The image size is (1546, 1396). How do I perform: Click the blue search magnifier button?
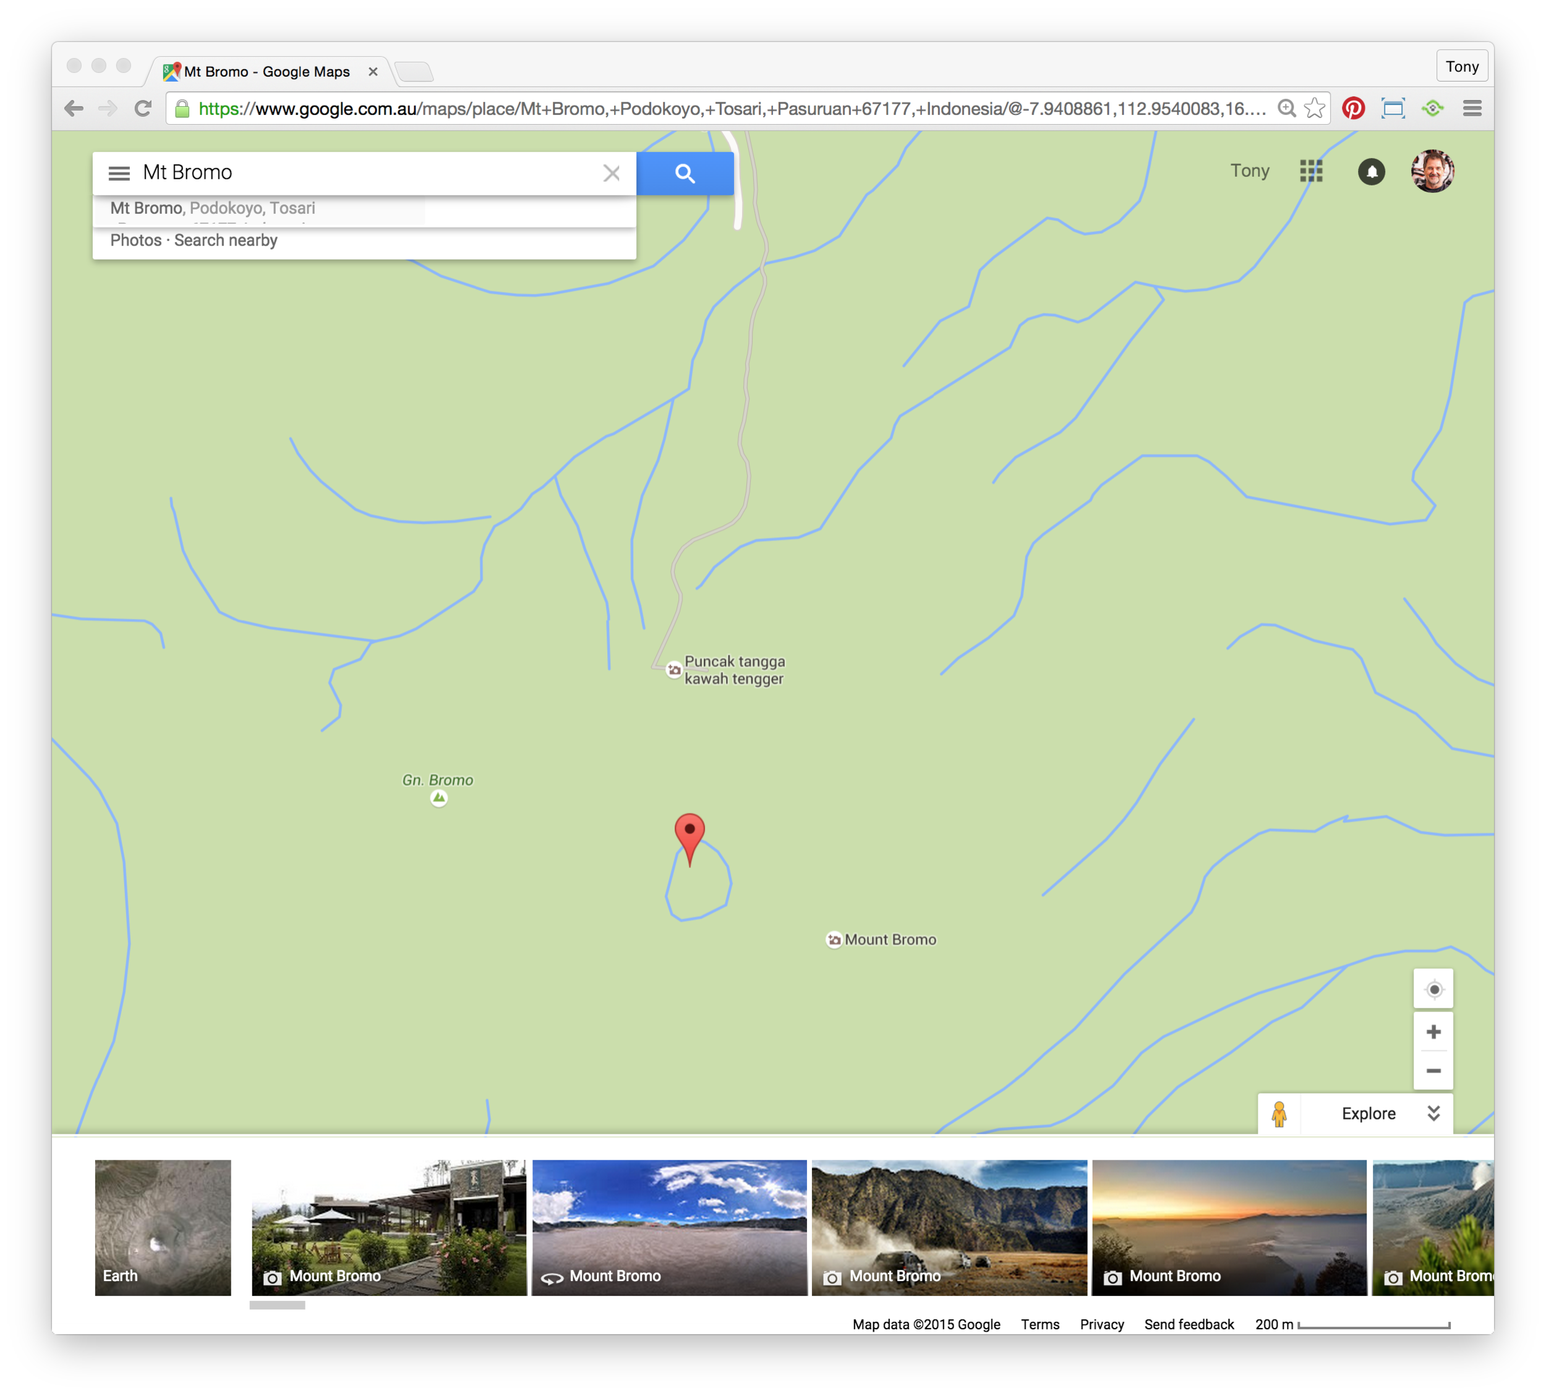[x=685, y=173]
